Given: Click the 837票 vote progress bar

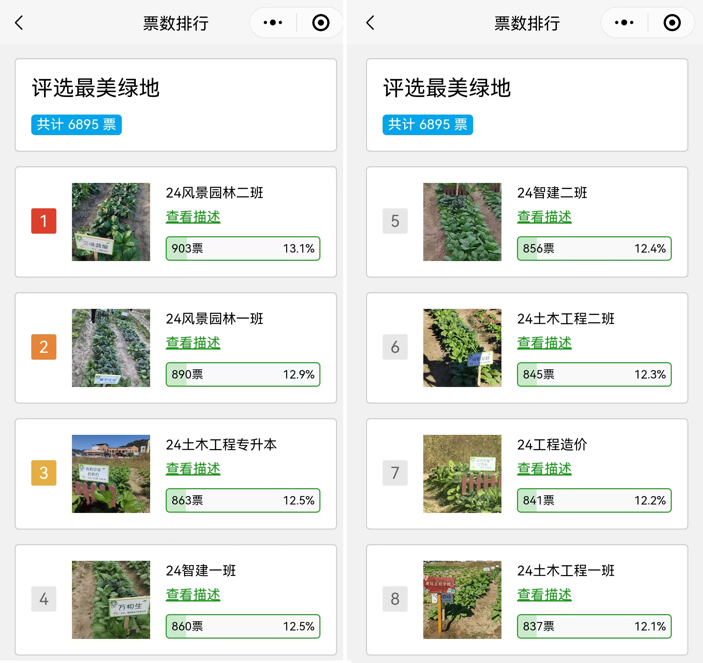Looking at the screenshot, I should [x=594, y=626].
